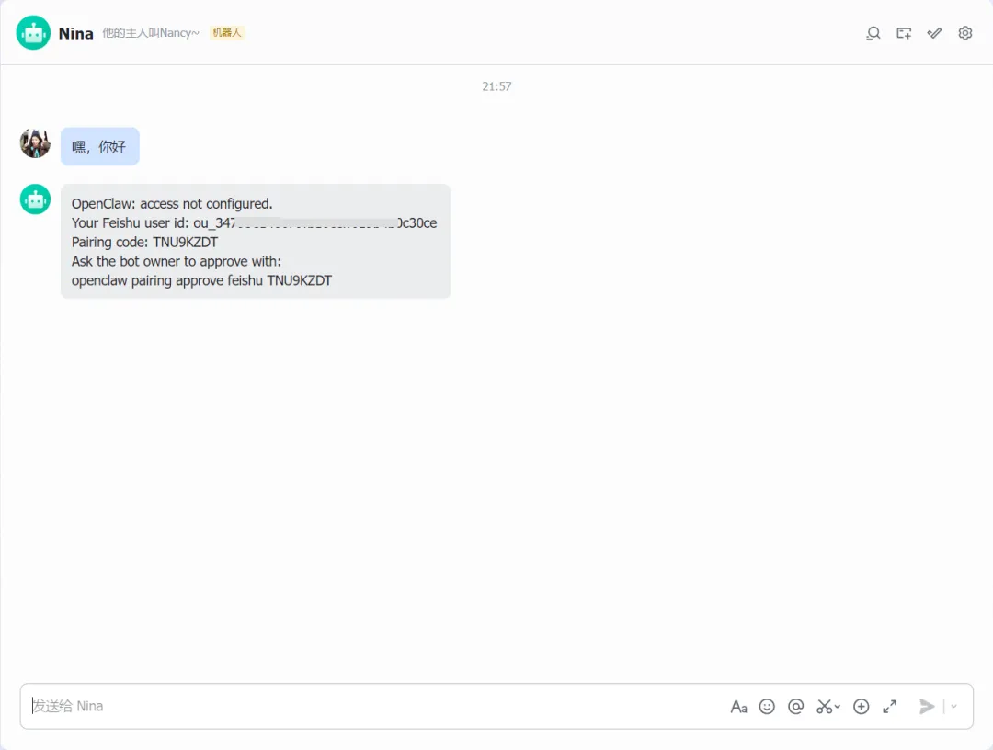The width and height of the screenshot is (993, 750).
Task: Open search in chat icon
Action: pyautogui.click(x=873, y=33)
